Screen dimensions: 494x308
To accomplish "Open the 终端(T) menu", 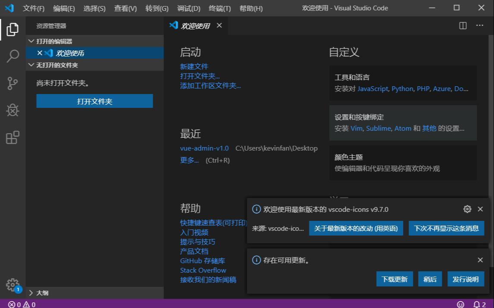I will (220, 8).
